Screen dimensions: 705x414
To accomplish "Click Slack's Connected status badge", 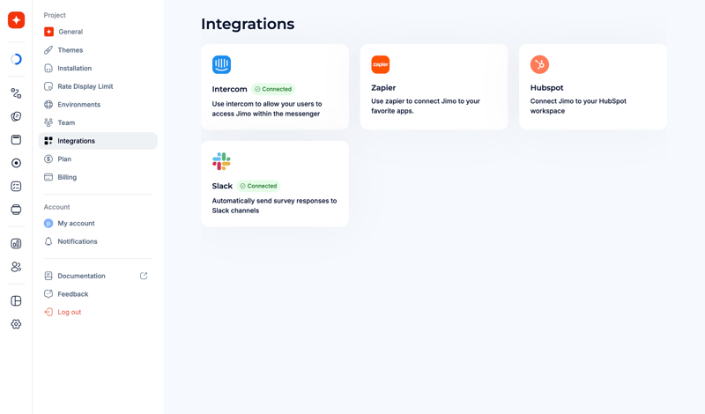I will (258, 186).
